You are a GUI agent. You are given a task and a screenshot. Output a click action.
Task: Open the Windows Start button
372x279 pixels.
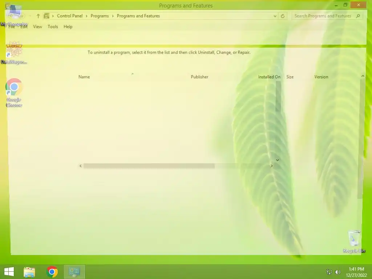(9, 272)
